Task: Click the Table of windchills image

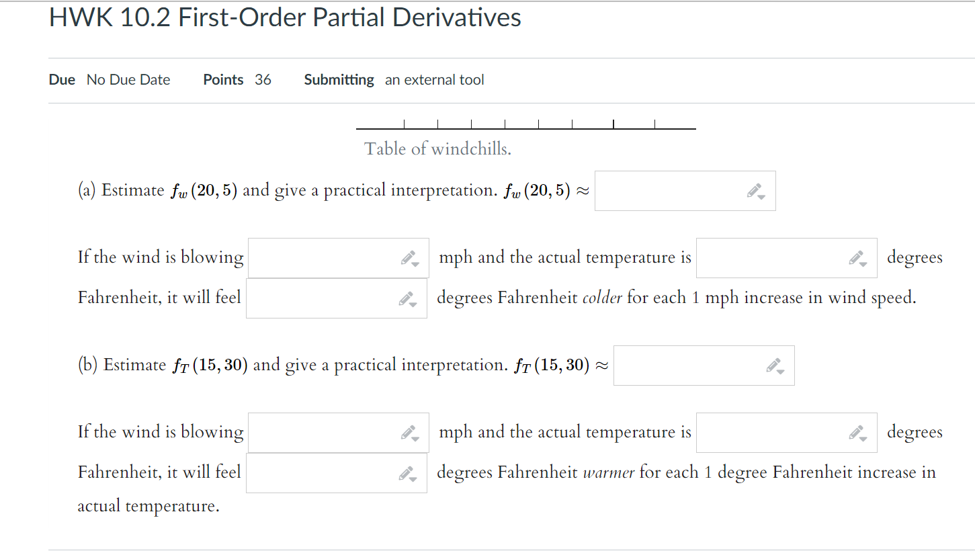Action: [525, 124]
